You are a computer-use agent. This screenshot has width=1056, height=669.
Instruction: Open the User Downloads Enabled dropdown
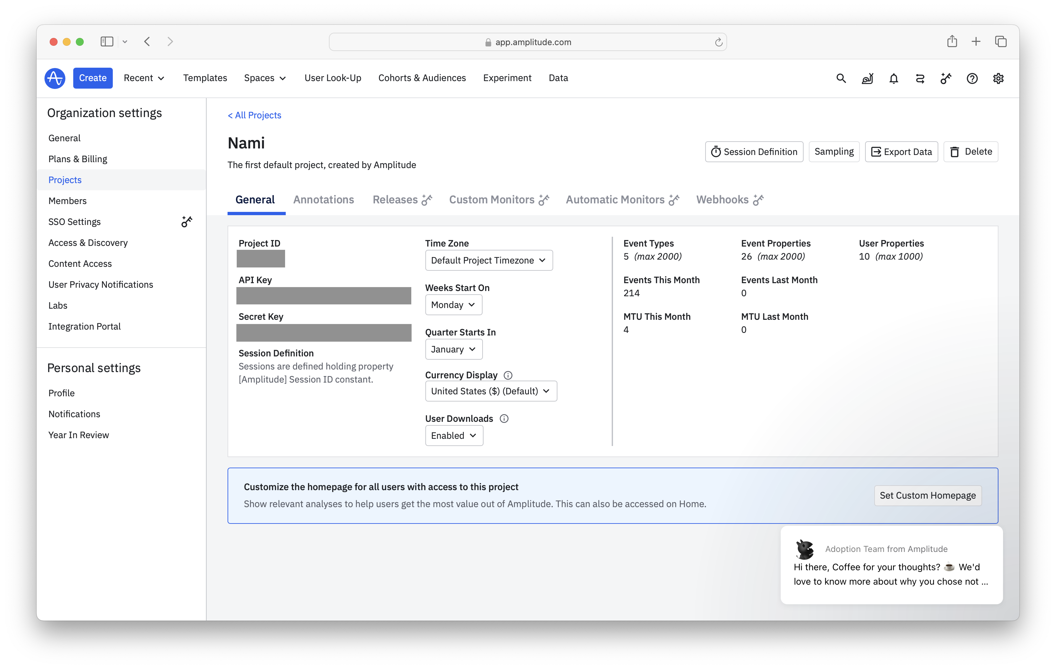point(454,436)
